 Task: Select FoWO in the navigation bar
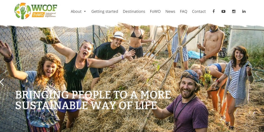[x=155, y=11]
